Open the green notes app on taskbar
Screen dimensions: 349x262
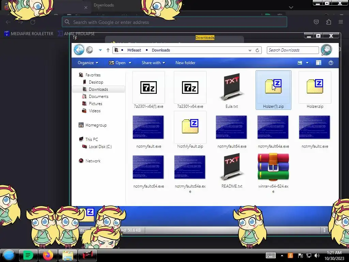pos(28,255)
